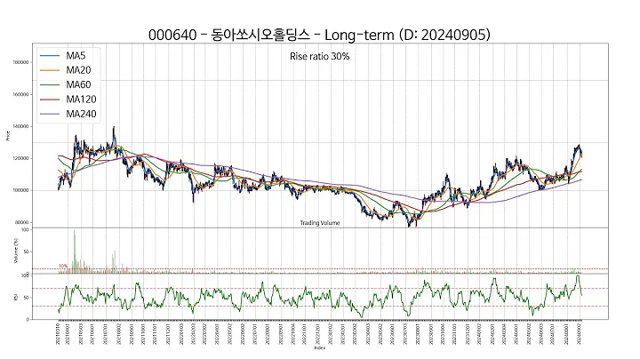Click the 0 tick on RSI axis

coord(28,319)
